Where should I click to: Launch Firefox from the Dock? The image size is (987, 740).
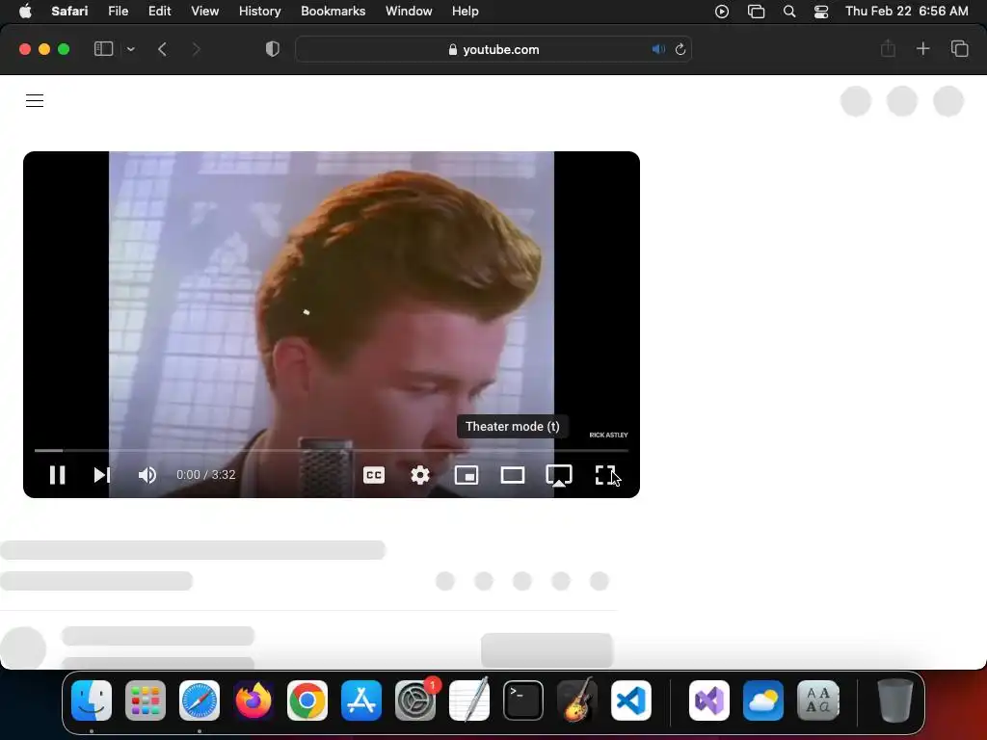click(x=253, y=700)
